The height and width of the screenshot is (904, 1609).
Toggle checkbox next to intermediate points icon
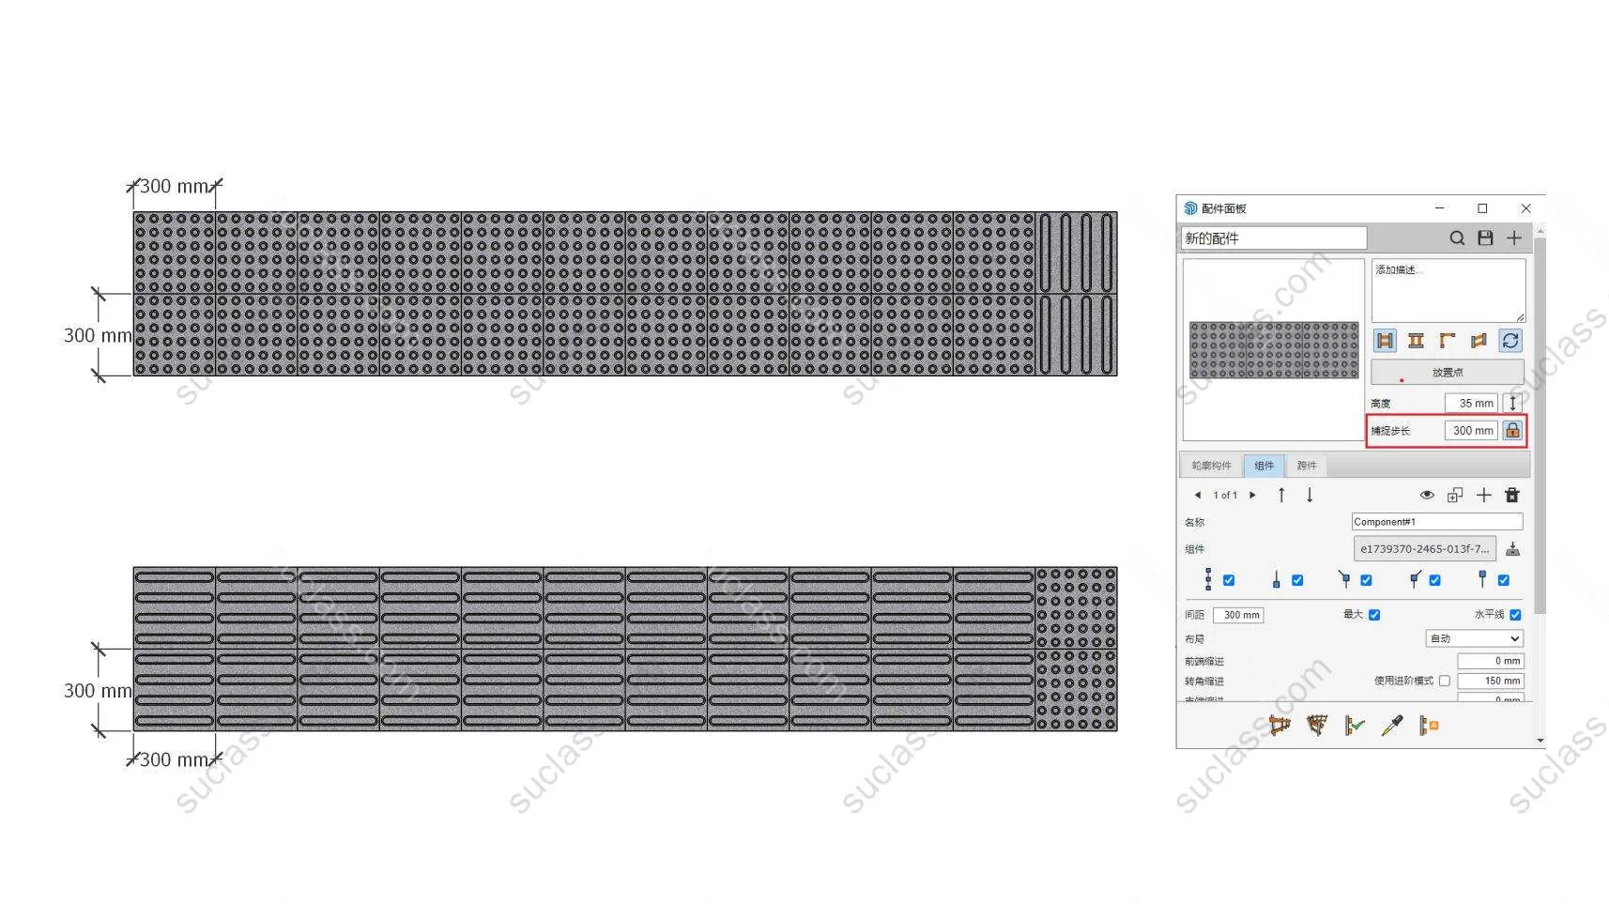(1229, 580)
